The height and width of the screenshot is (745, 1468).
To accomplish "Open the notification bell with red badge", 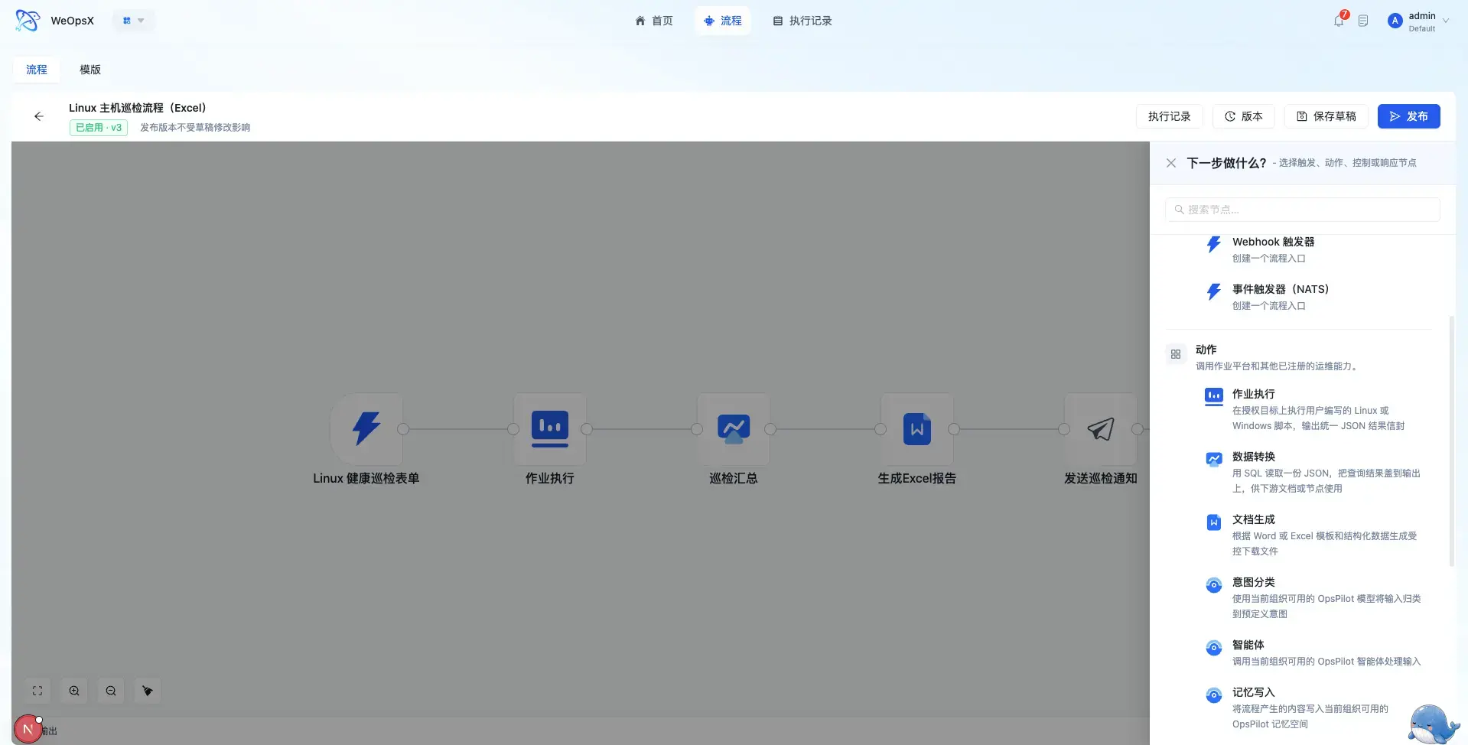I will click(x=1339, y=20).
